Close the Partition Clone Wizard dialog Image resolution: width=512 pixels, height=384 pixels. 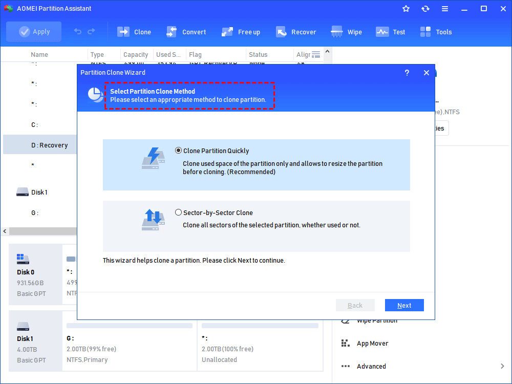coord(426,73)
